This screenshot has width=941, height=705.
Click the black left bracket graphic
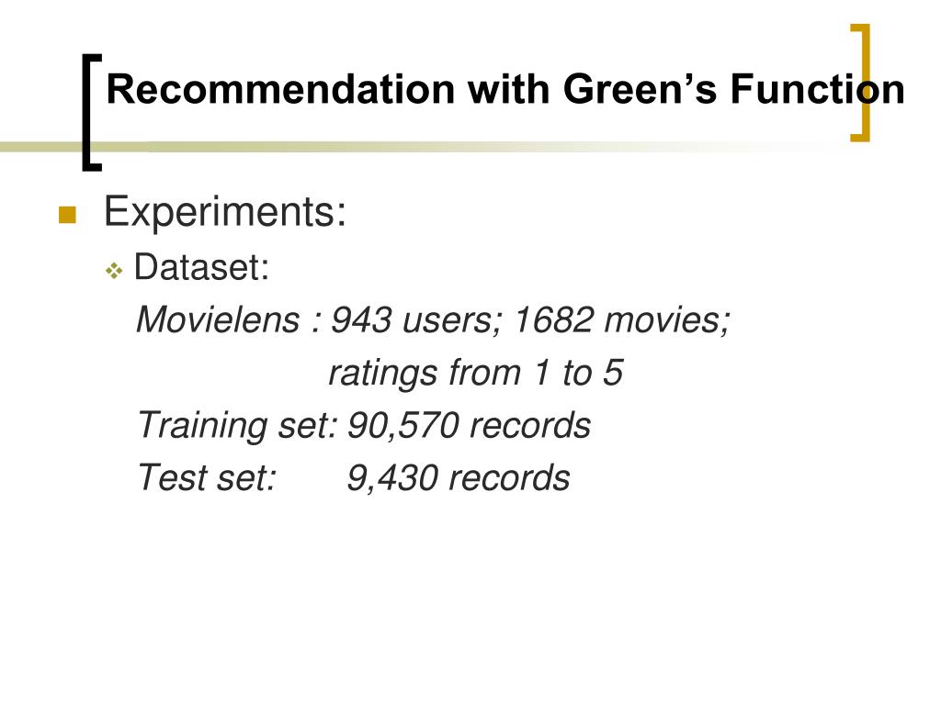[x=92, y=113]
